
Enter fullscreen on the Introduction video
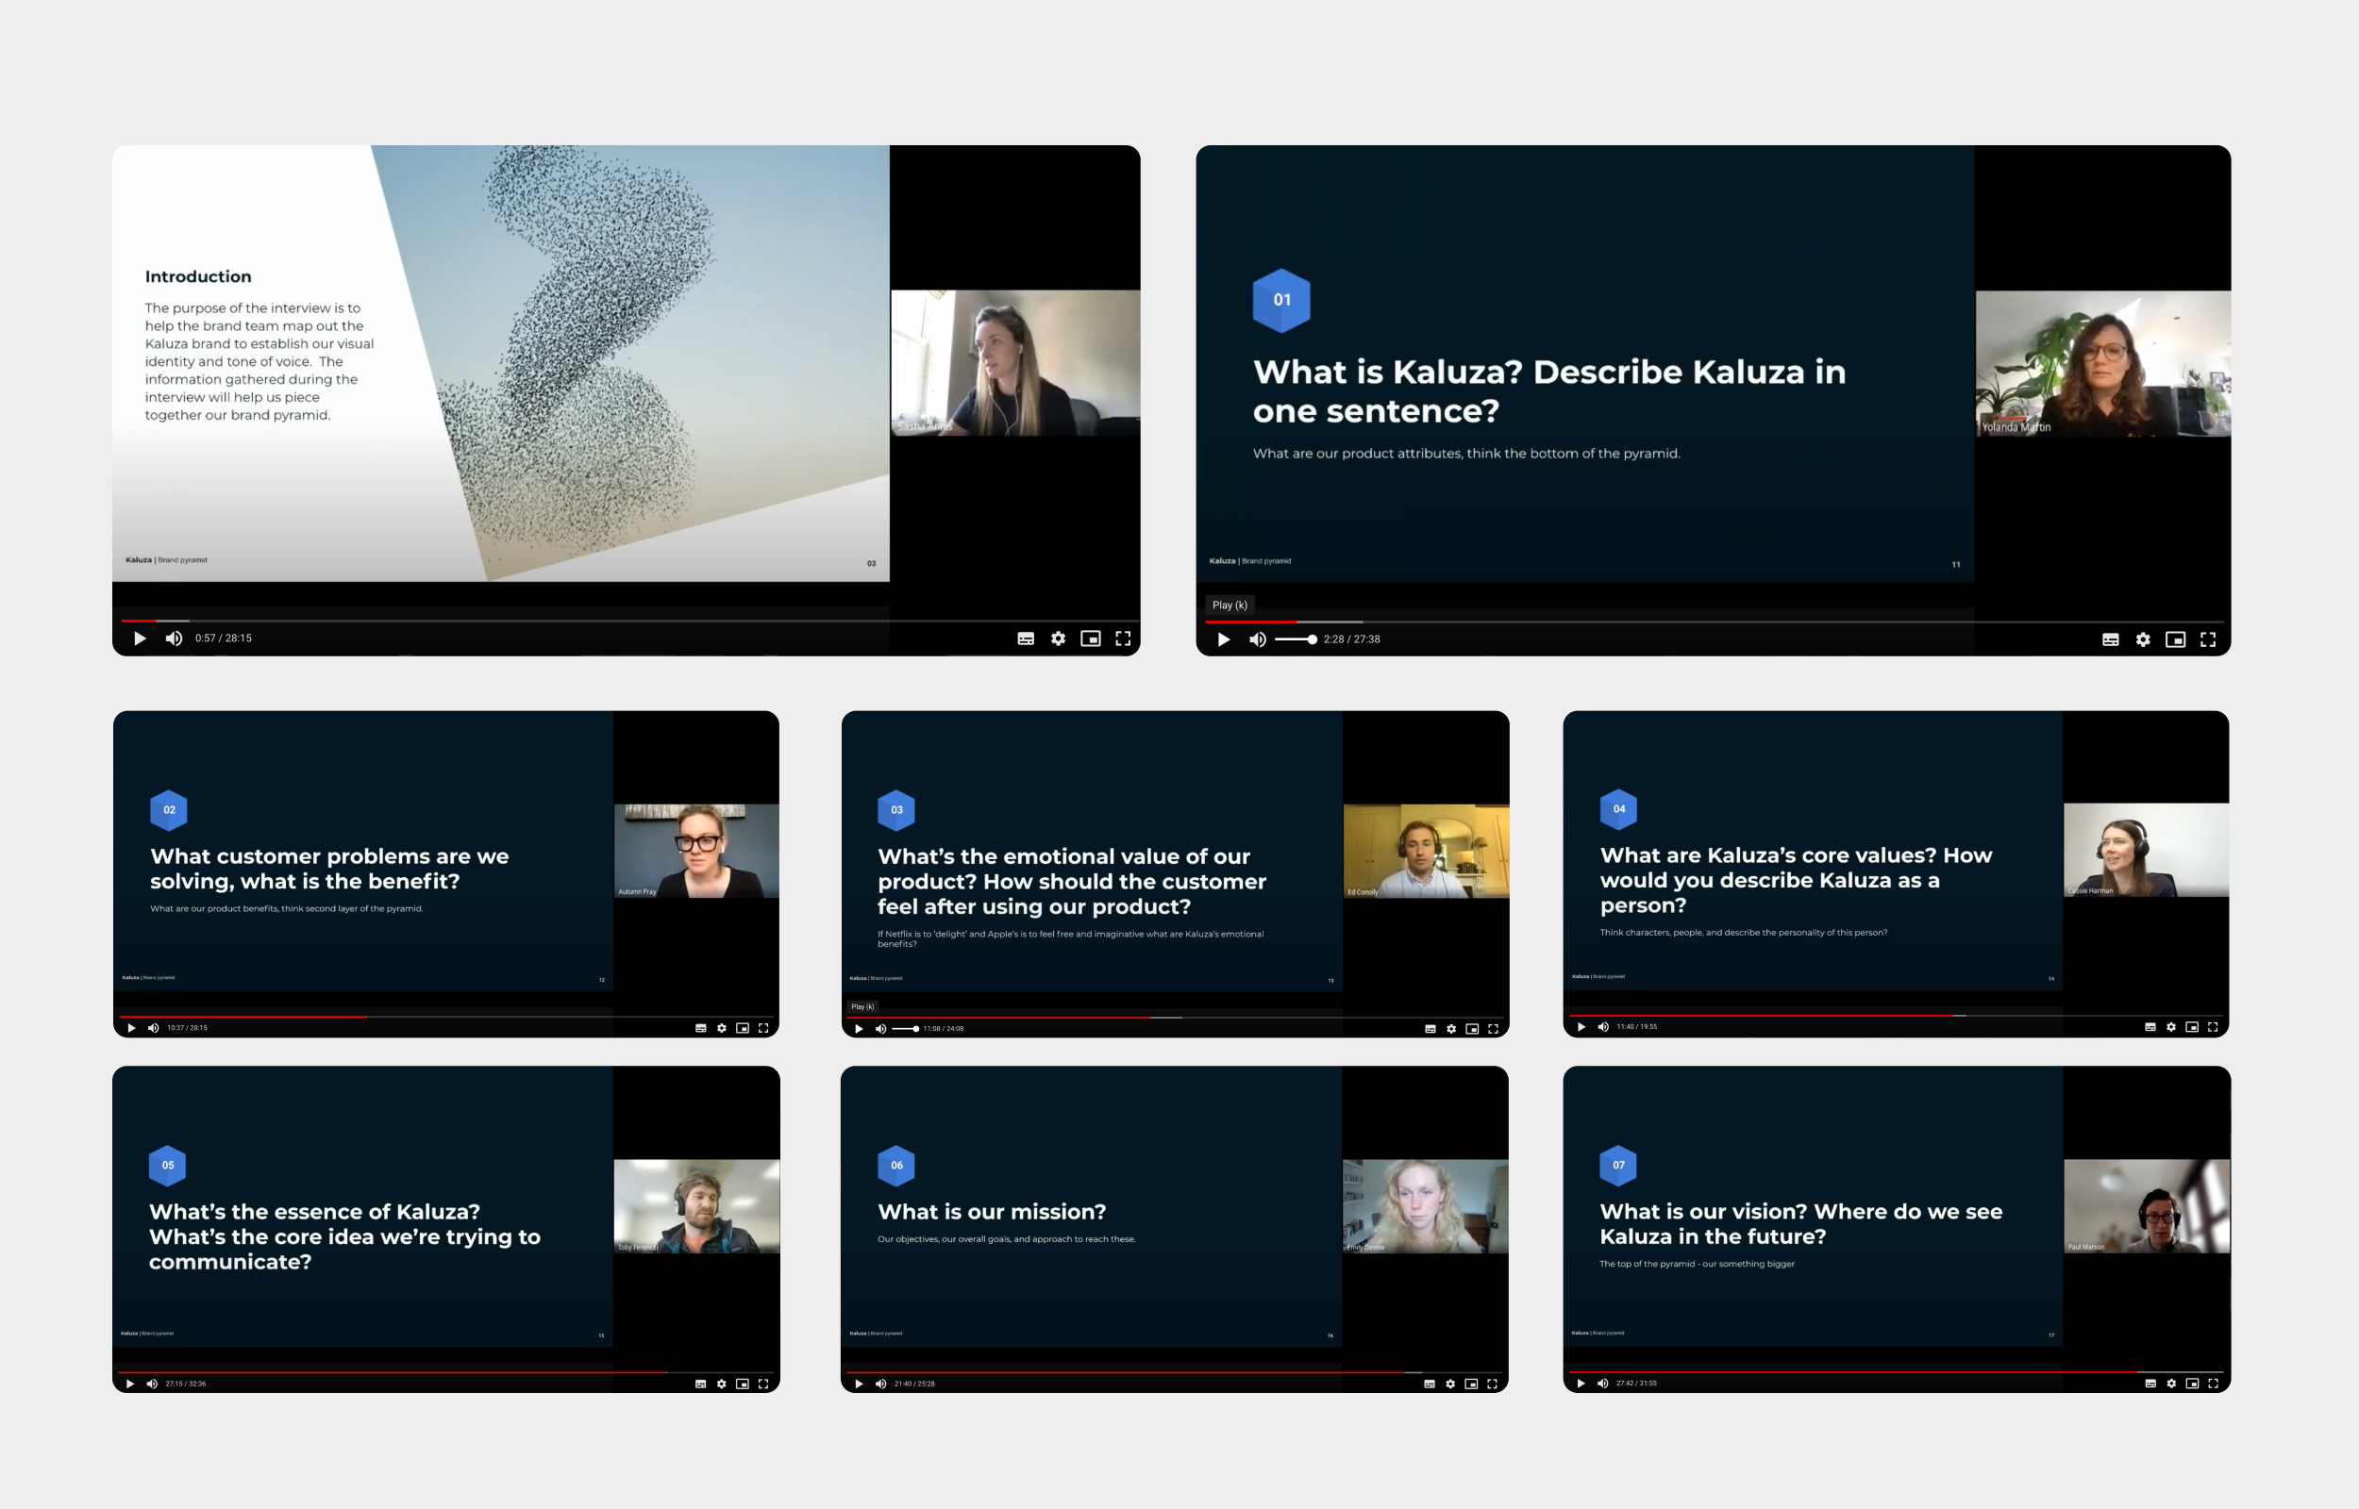[x=1123, y=638]
